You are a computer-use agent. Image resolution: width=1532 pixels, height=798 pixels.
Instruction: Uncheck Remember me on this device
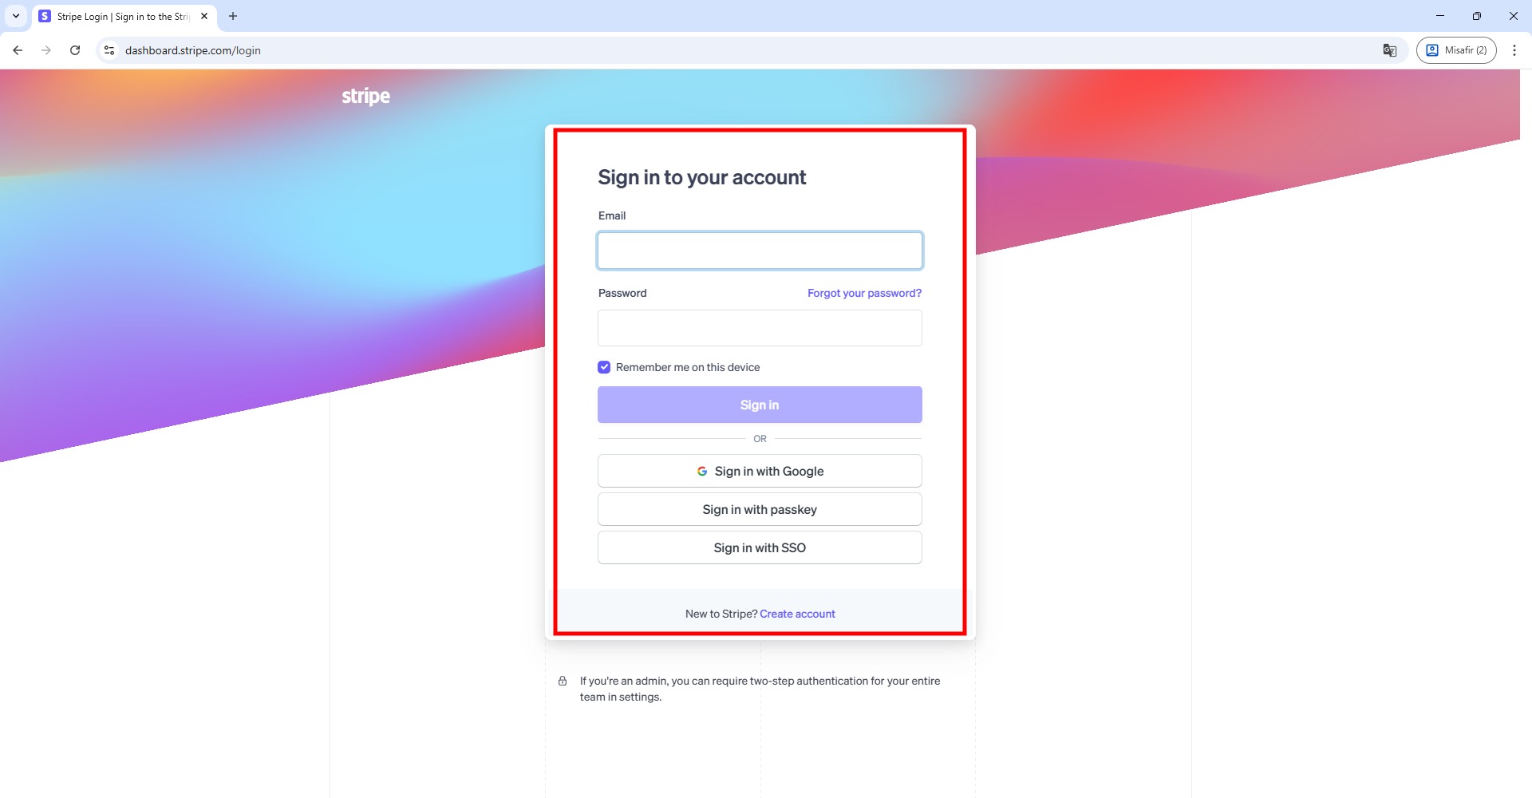tap(604, 367)
